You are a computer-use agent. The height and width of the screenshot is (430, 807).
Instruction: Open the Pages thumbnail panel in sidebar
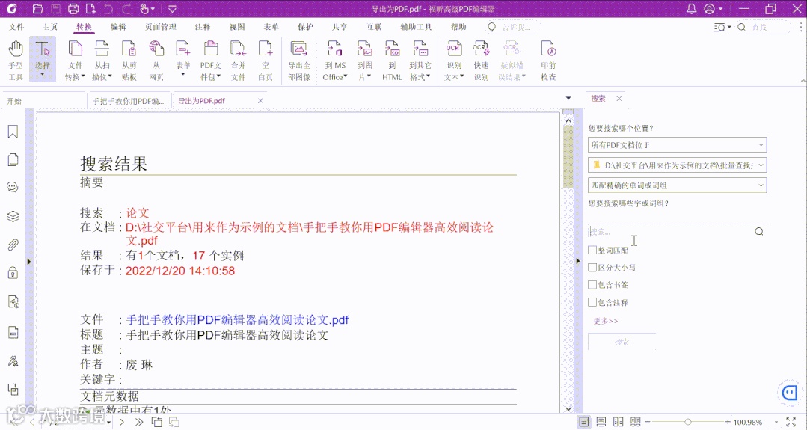click(x=13, y=160)
